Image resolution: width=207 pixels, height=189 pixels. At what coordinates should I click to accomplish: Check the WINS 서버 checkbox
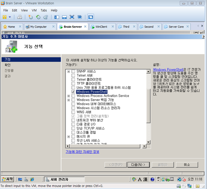pyautogui.click(x=73, y=112)
